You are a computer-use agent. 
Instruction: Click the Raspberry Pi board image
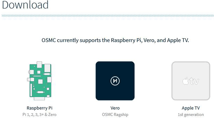tap(39, 81)
